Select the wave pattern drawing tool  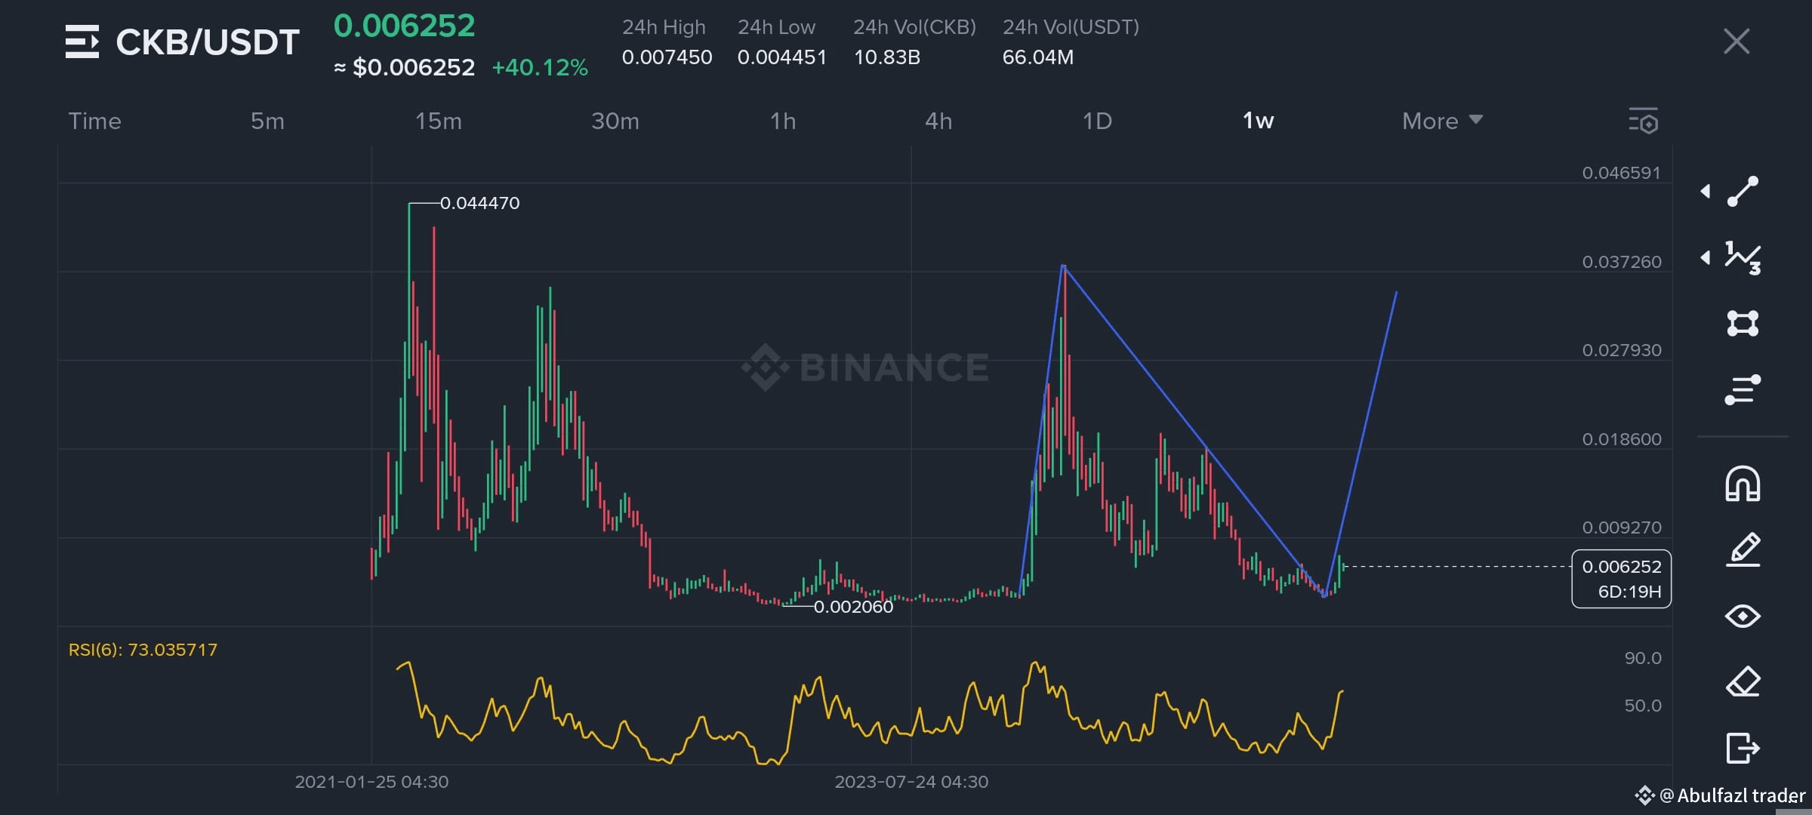(x=1743, y=258)
